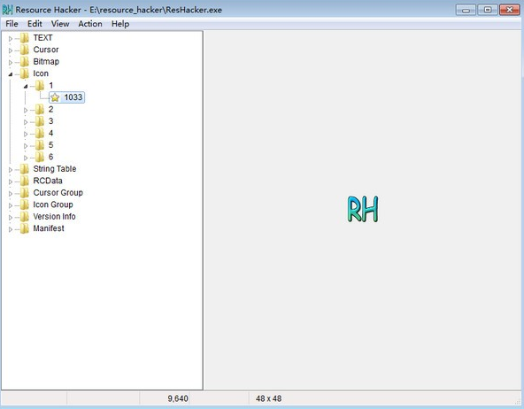Expand Icon subfolder 6
Image resolution: width=524 pixels, height=409 pixels.
26,158
